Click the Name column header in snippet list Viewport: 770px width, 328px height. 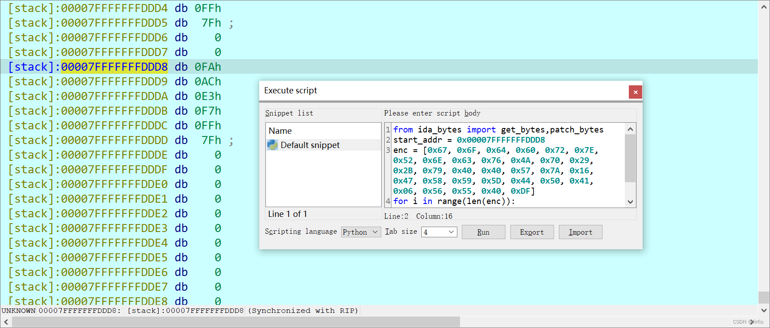(280, 131)
